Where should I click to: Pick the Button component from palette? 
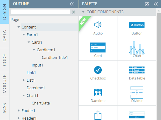(x=137, y=27)
